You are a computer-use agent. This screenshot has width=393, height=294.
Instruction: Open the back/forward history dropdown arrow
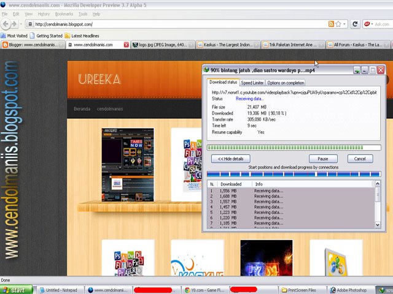click(21, 24)
